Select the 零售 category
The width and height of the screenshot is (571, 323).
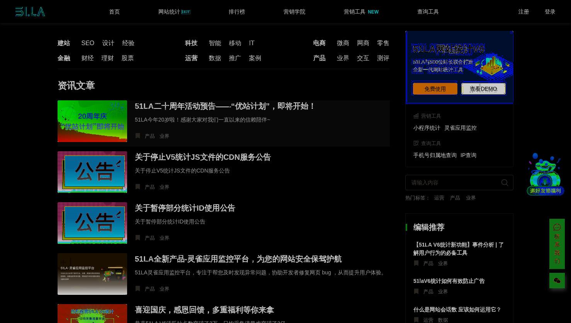(383, 43)
